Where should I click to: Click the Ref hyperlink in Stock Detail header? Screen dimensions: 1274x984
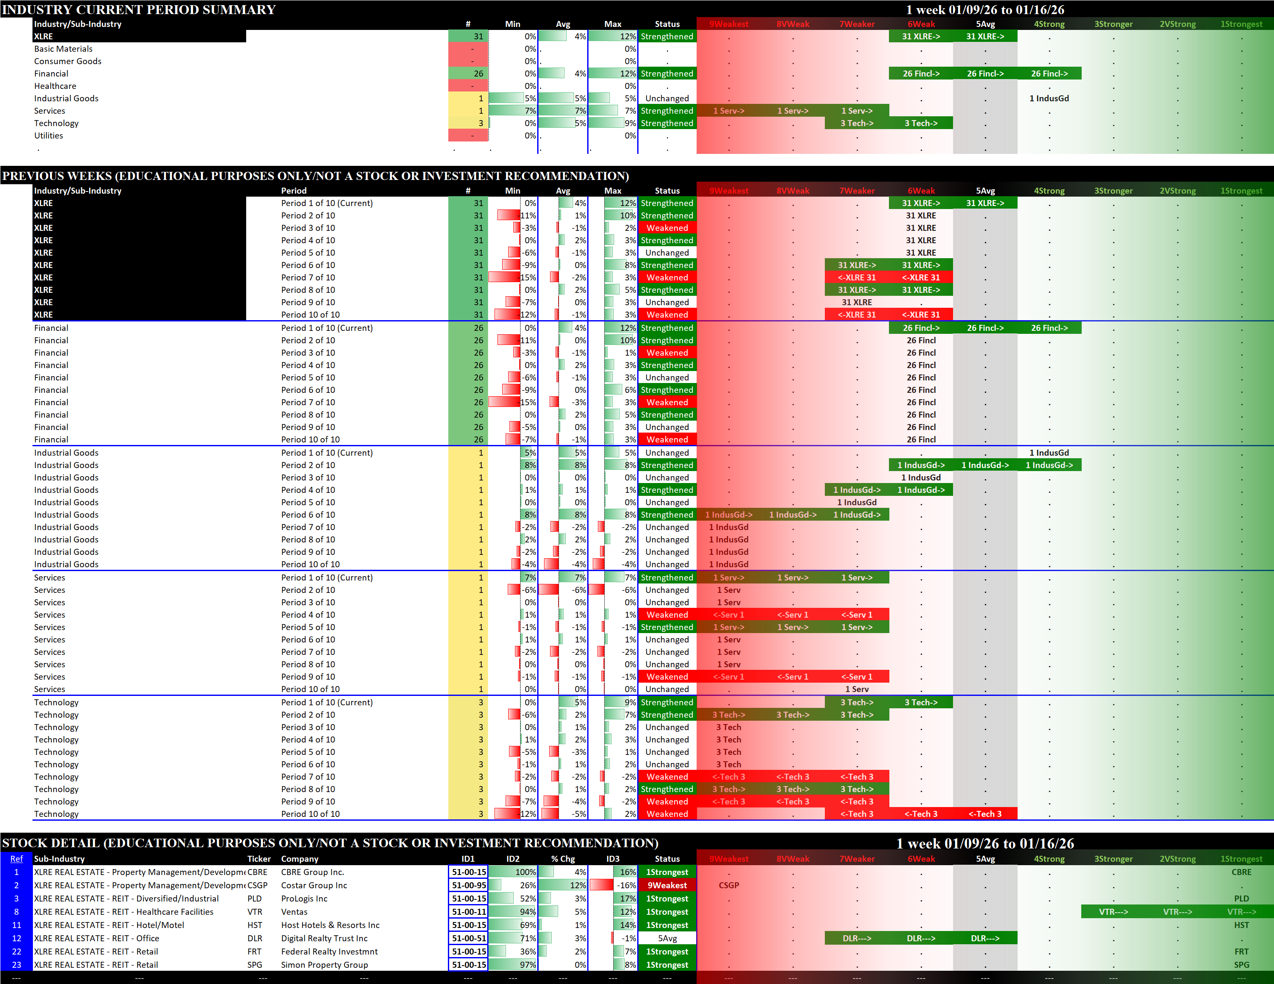16,859
